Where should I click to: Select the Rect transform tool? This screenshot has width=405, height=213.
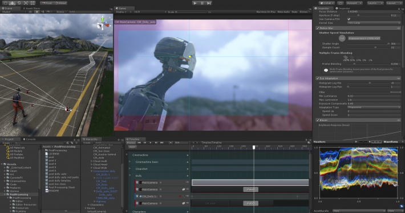(x=33, y=3)
